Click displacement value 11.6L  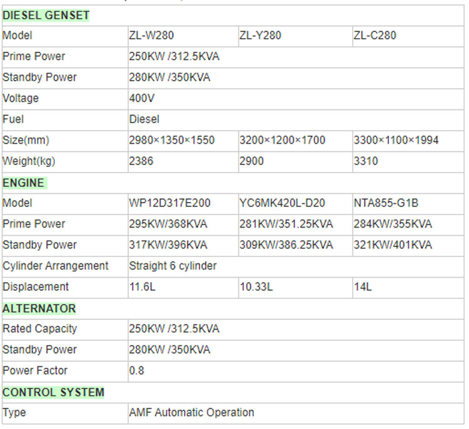pyautogui.click(x=143, y=287)
